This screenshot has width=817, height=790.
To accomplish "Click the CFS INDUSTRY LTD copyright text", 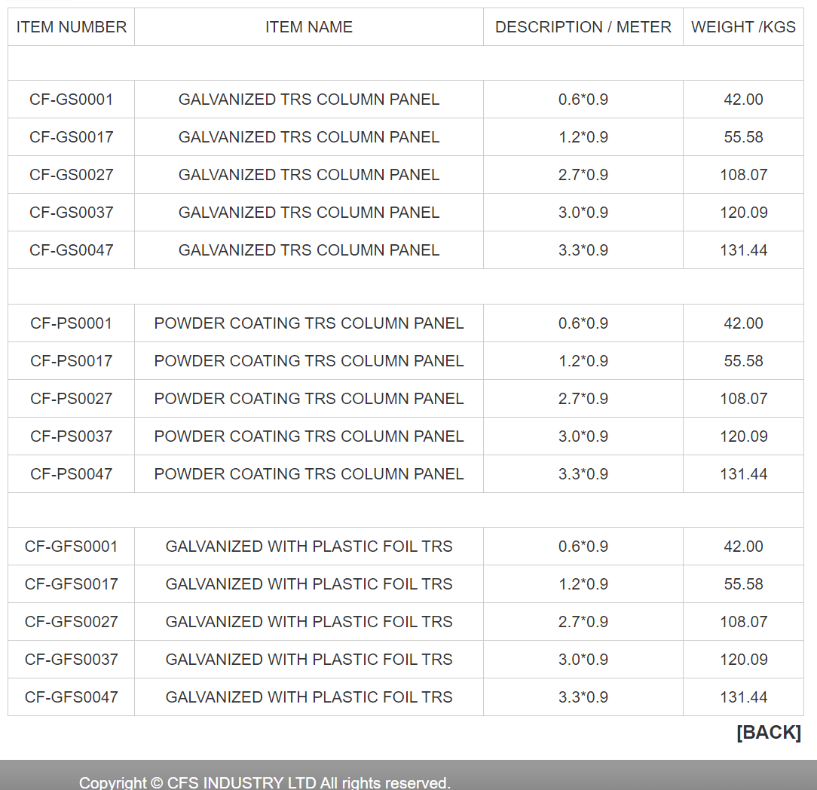I will coord(265,782).
